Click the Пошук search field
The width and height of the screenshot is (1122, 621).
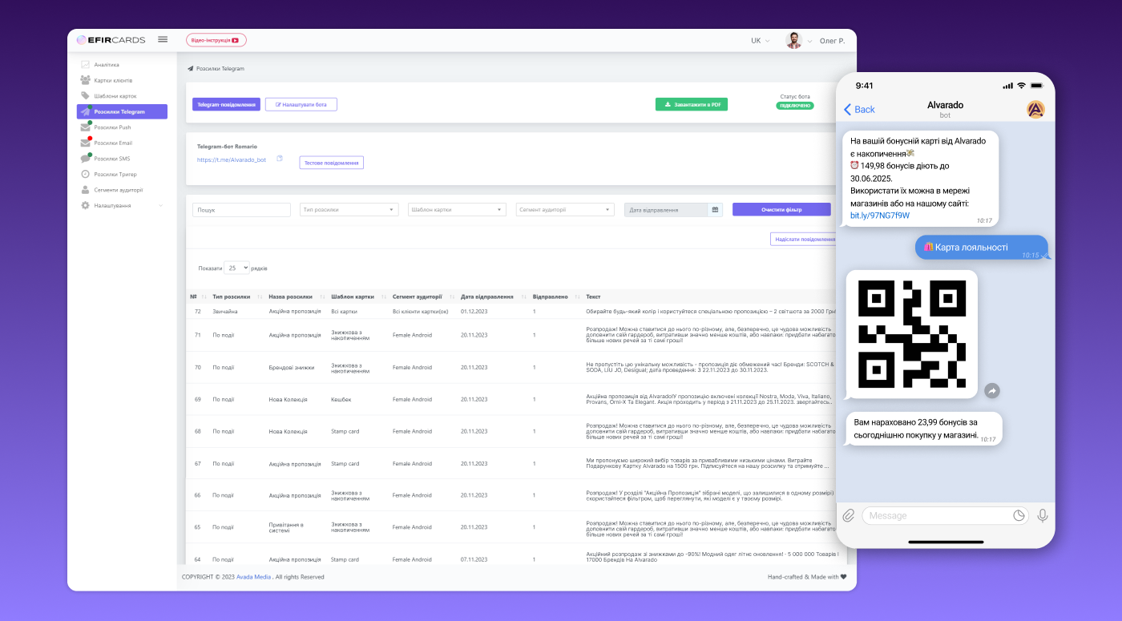click(241, 210)
